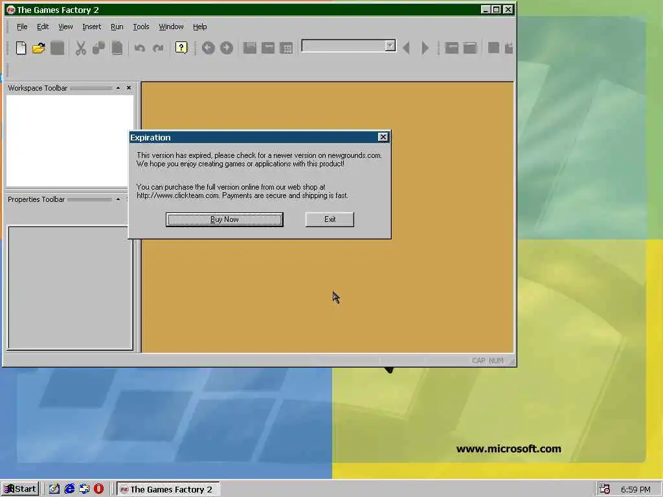Click the Redo arrow icon
The height and width of the screenshot is (497, 663).
pyautogui.click(x=158, y=48)
